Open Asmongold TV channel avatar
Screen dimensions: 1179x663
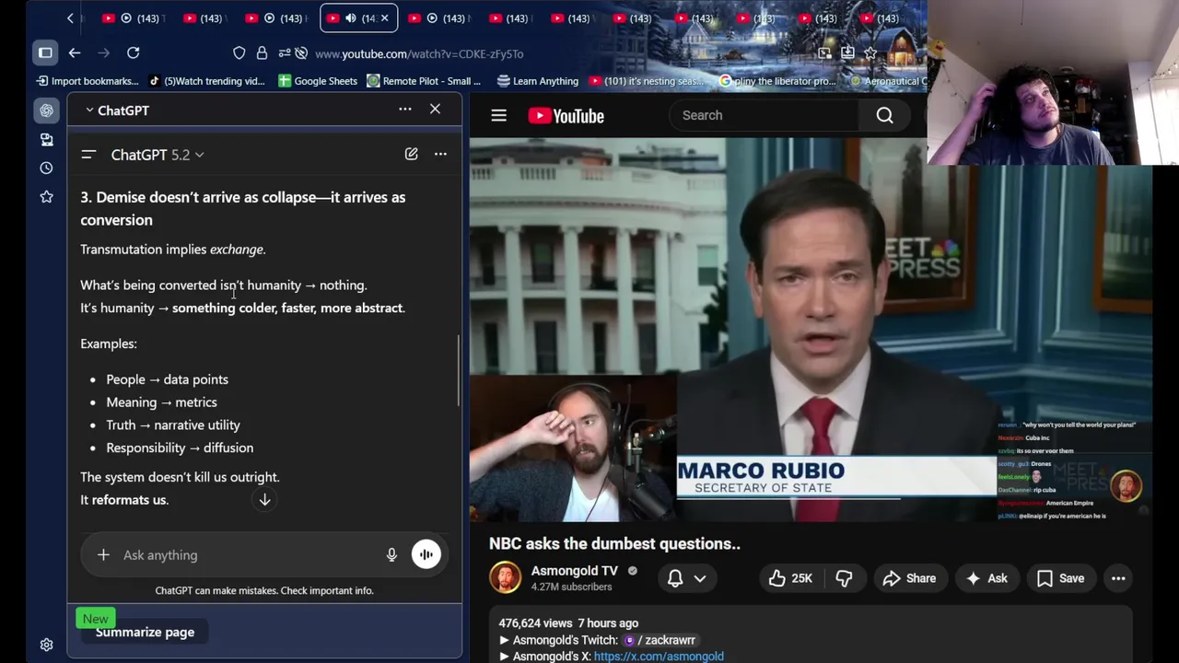(505, 577)
